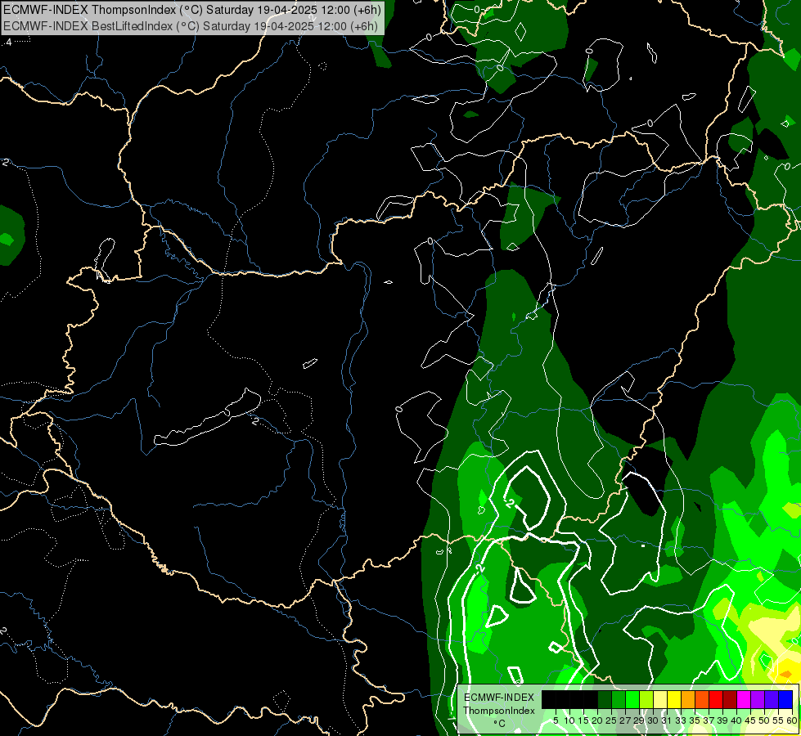This screenshot has height=736, width=801.
Task: Click the indigo 50–55 legend swatch
Action: point(772,700)
